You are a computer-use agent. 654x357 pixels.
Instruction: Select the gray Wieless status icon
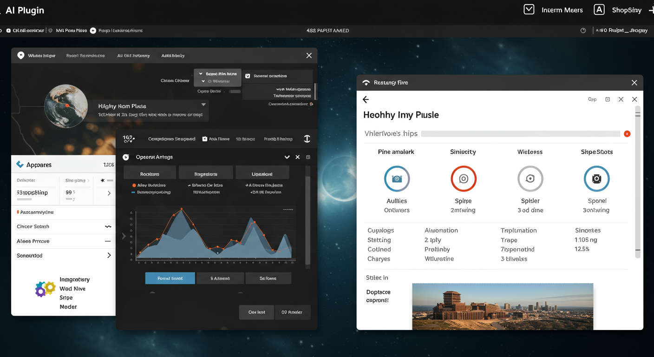530,178
